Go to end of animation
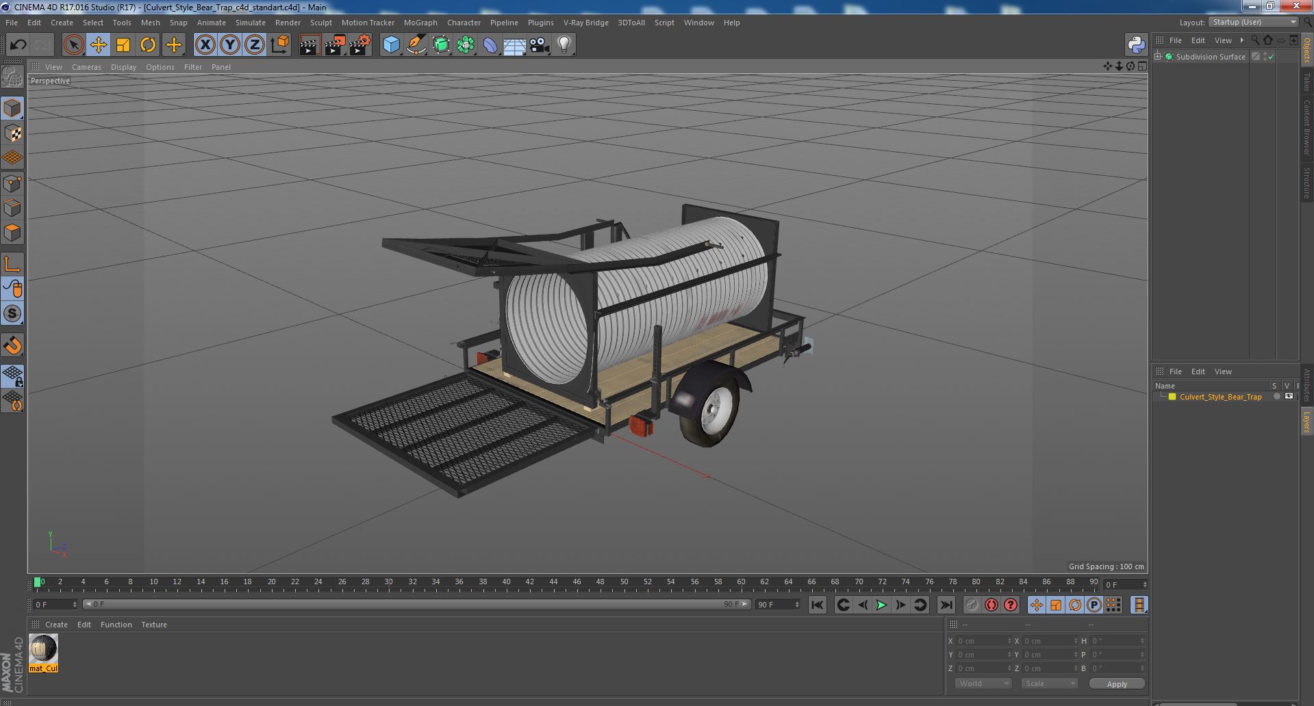Image resolution: width=1314 pixels, height=706 pixels. [x=946, y=605]
